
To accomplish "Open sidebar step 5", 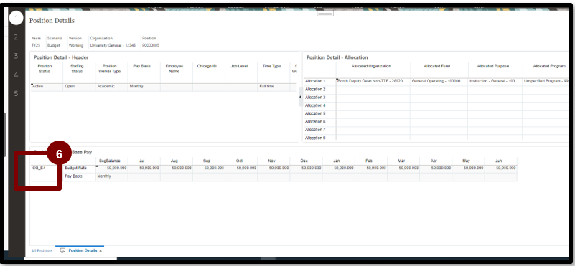I will 16,93.
